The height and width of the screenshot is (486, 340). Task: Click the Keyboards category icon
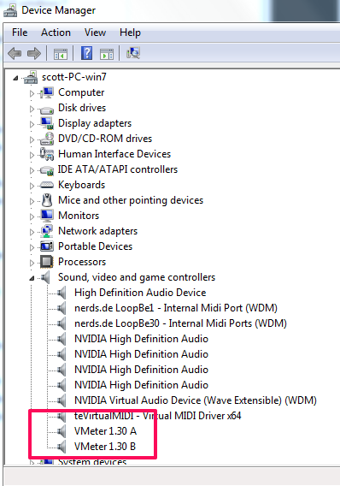tap(47, 185)
